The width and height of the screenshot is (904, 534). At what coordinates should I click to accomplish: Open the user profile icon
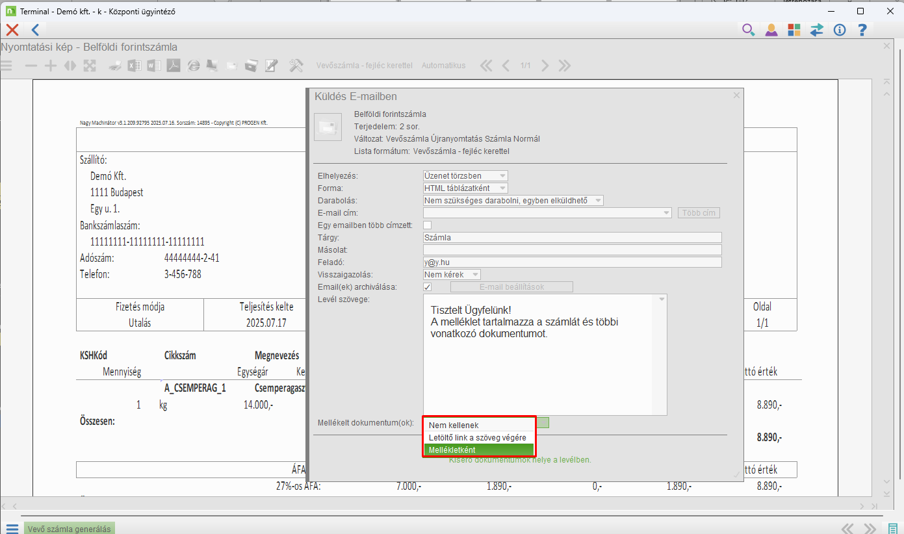click(x=771, y=30)
